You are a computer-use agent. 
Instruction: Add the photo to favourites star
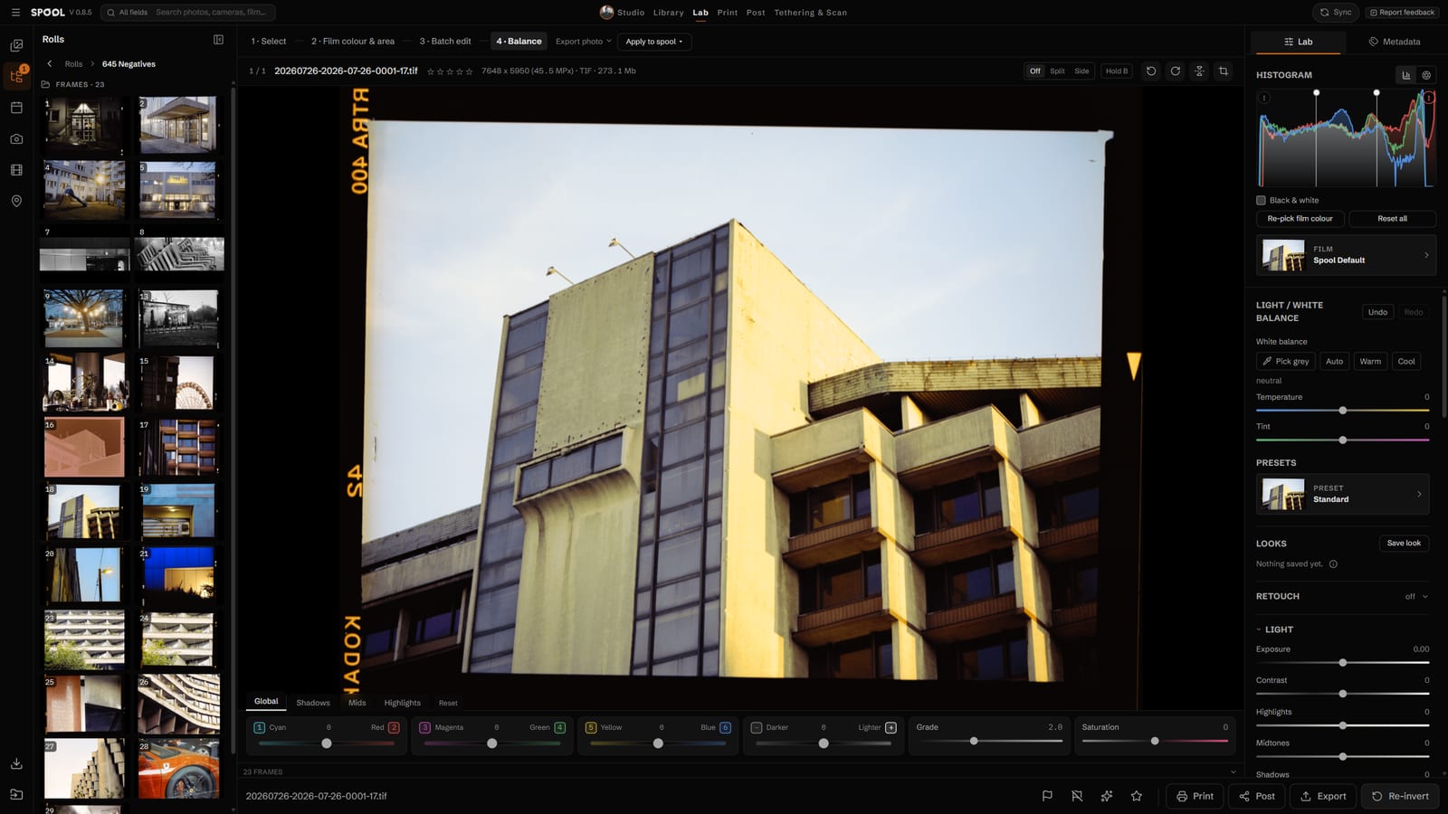[x=1137, y=796]
